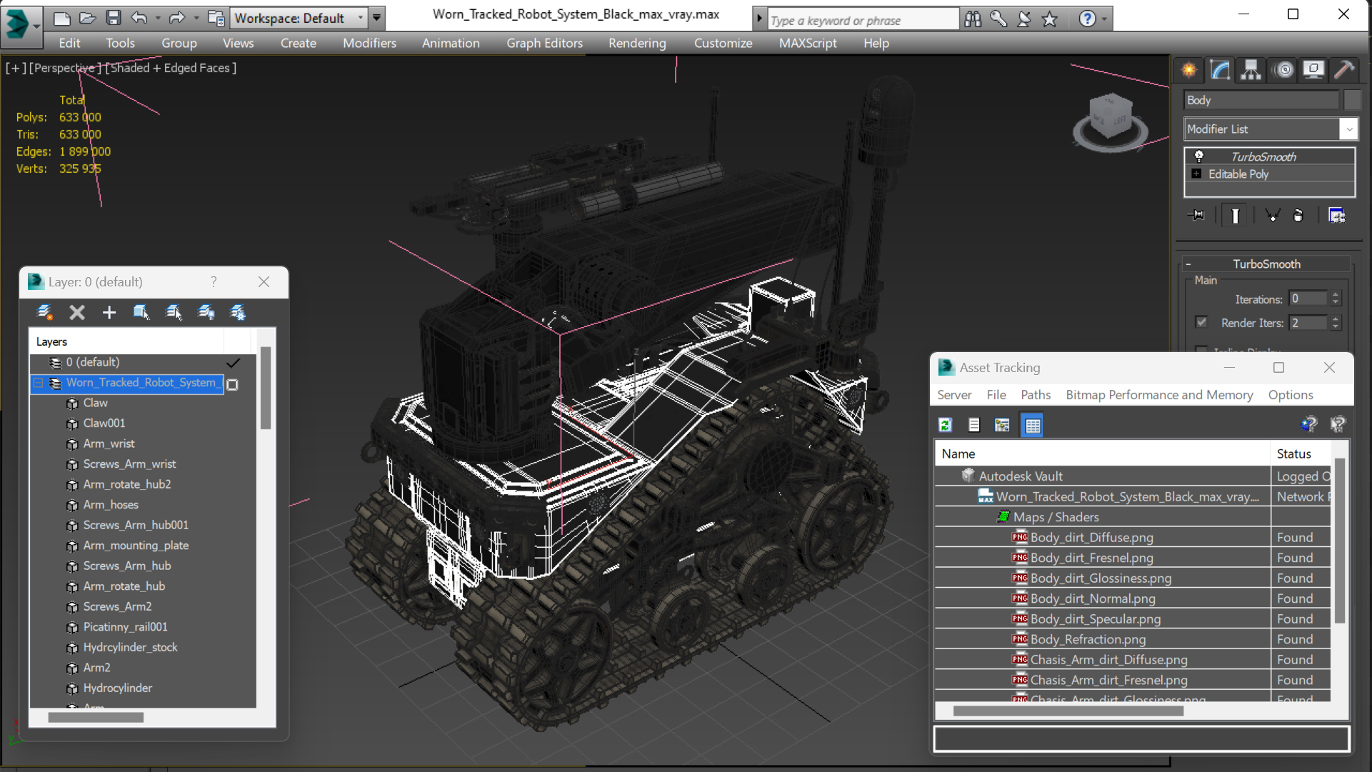This screenshot has height=772, width=1372.
Task: Open the help dropdown arrow
Action: tap(1104, 19)
